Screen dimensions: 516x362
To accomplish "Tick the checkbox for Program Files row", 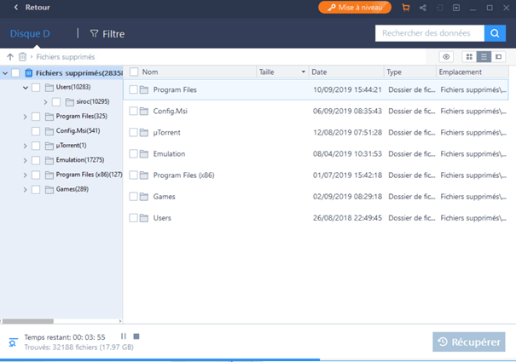I will point(134,89).
